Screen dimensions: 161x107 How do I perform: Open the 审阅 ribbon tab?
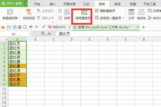click(x=117, y=4)
